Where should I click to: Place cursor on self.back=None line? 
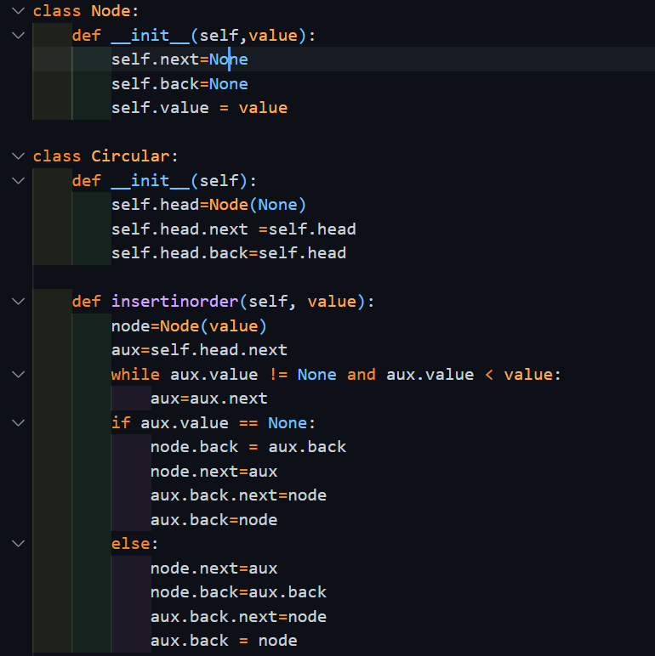pos(179,84)
